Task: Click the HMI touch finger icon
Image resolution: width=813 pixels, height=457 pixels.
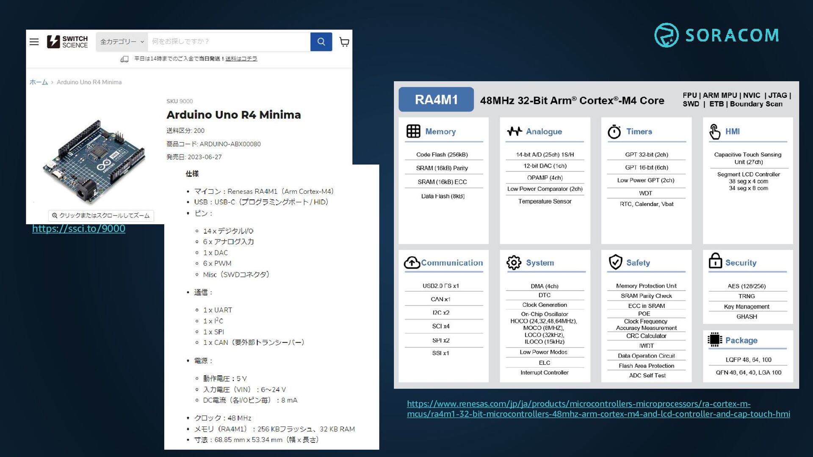Action: (x=715, y=132)
